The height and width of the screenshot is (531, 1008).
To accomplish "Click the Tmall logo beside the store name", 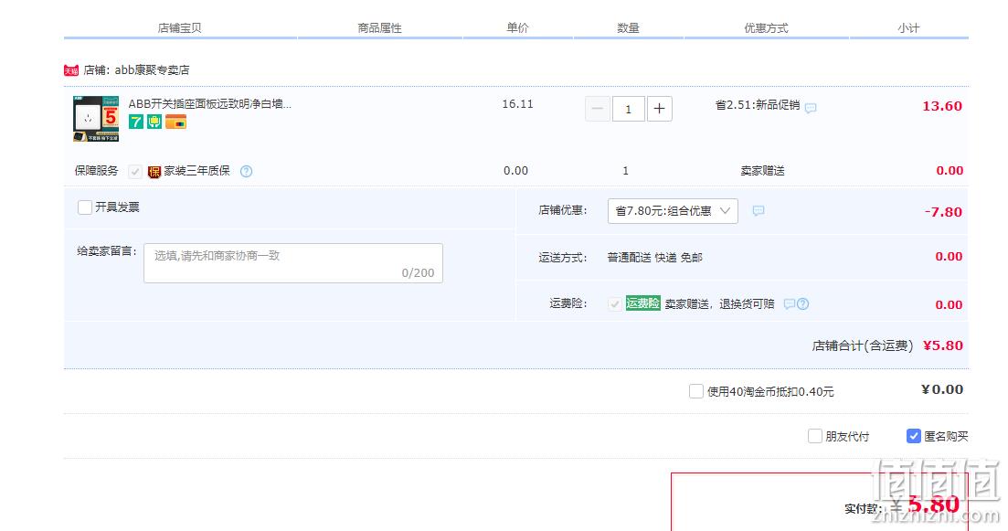I will [70, 70].
